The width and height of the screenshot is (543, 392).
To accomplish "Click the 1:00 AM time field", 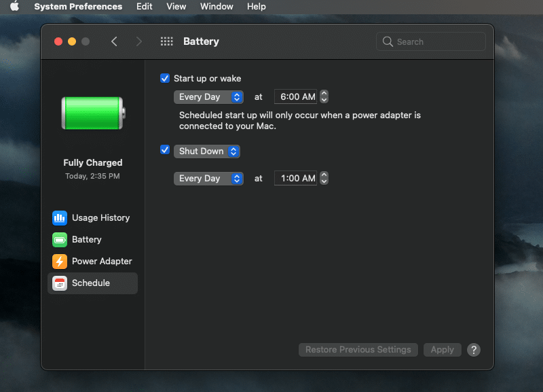I will tap(297, 179).
